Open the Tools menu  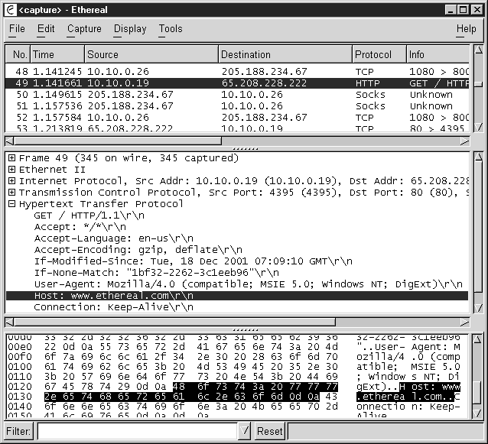(171, 29)
